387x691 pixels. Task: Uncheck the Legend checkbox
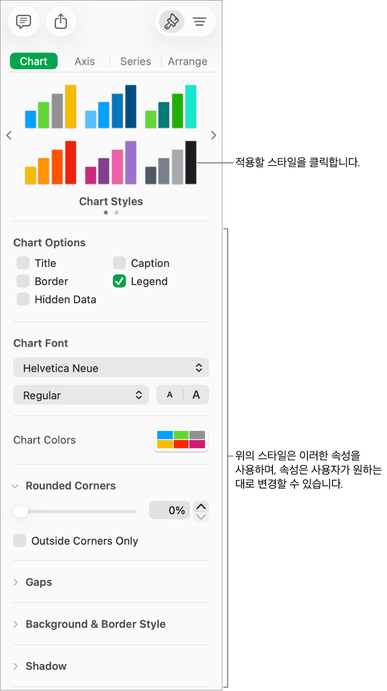click(x=119, y=281)
